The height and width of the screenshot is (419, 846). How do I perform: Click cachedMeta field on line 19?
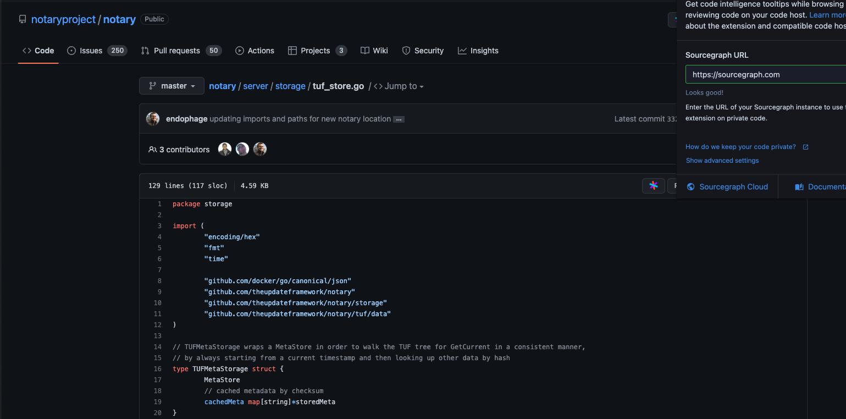coord(224,402)
